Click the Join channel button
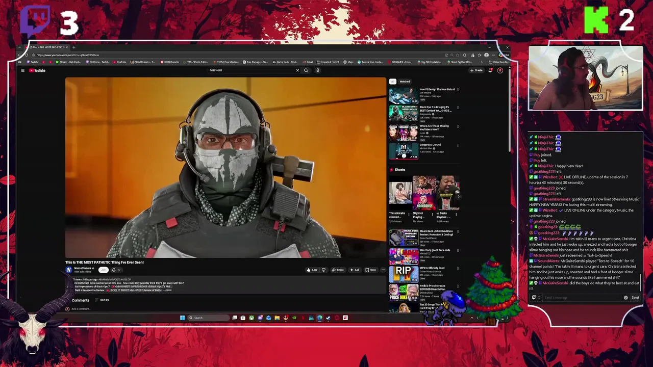Image resolution: width=653 pixels, height=367 pixels. click(x=104, y=270)
